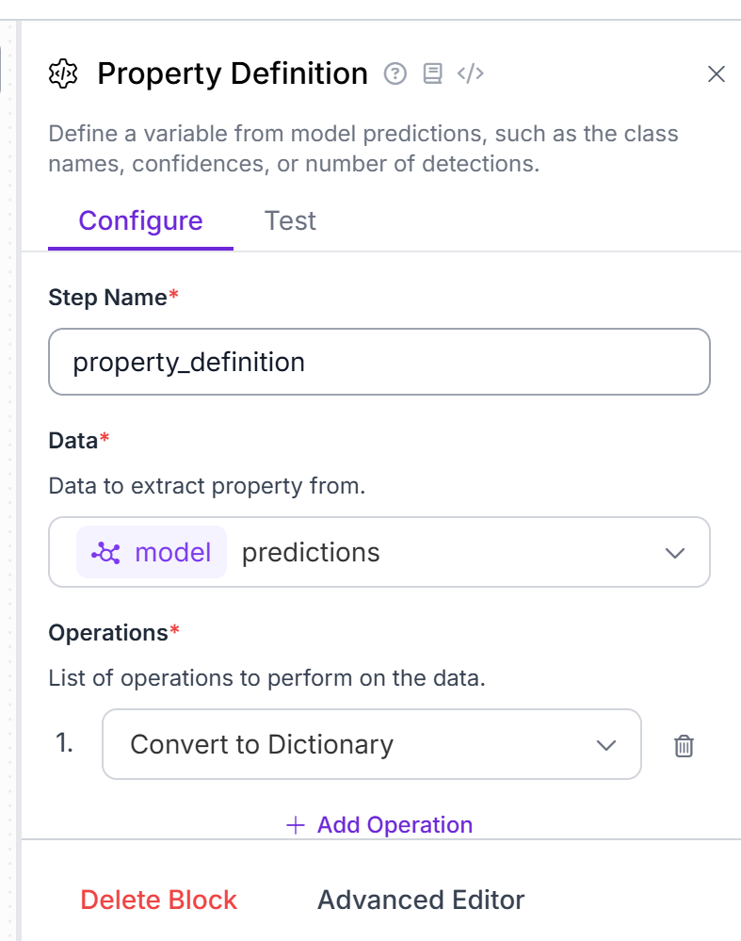
Task: Open the model predictions data selector
Action: 379,552
